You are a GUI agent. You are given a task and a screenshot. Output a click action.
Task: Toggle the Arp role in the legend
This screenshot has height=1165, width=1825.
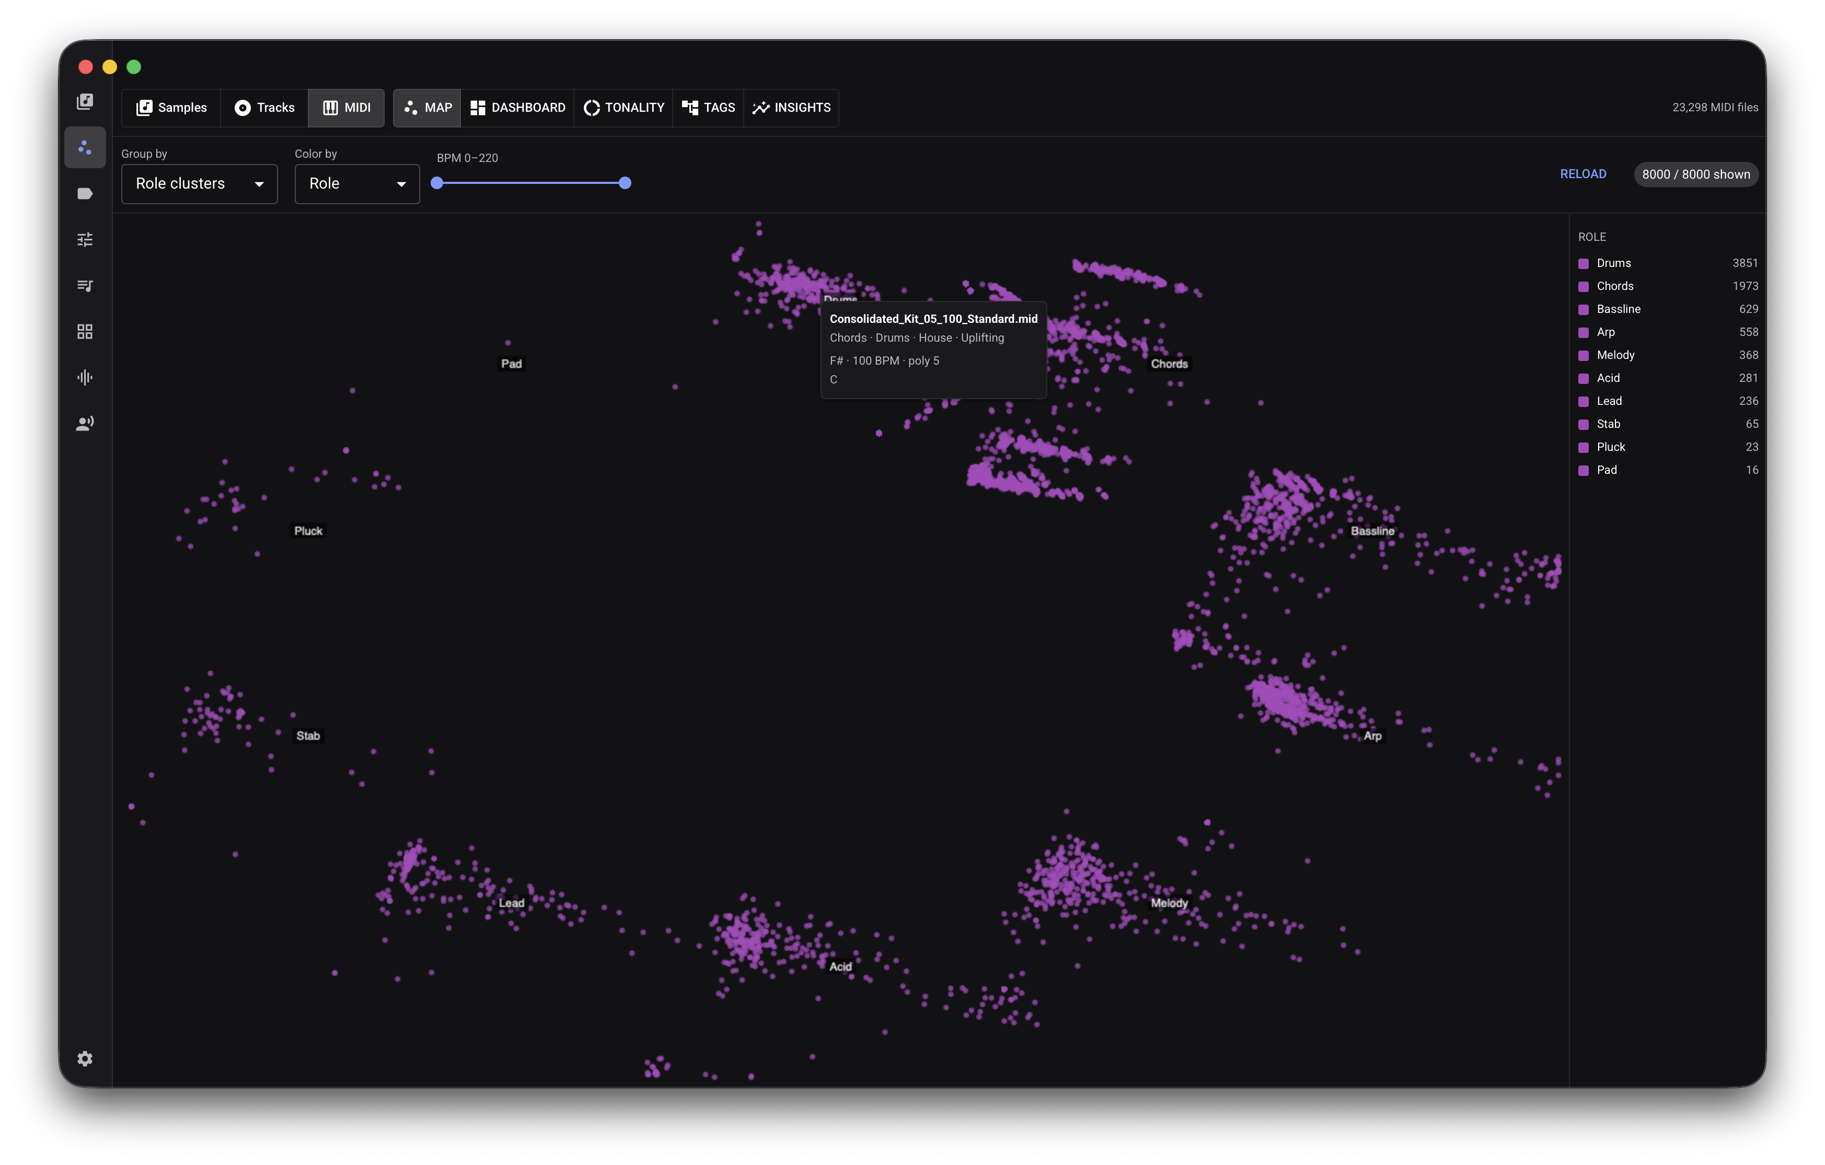coord(1668,333)
